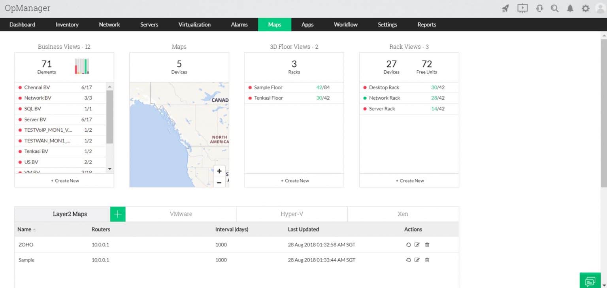607x288 pixels.
Task: Open the Reports menu item
Action: tap(426, 25)
